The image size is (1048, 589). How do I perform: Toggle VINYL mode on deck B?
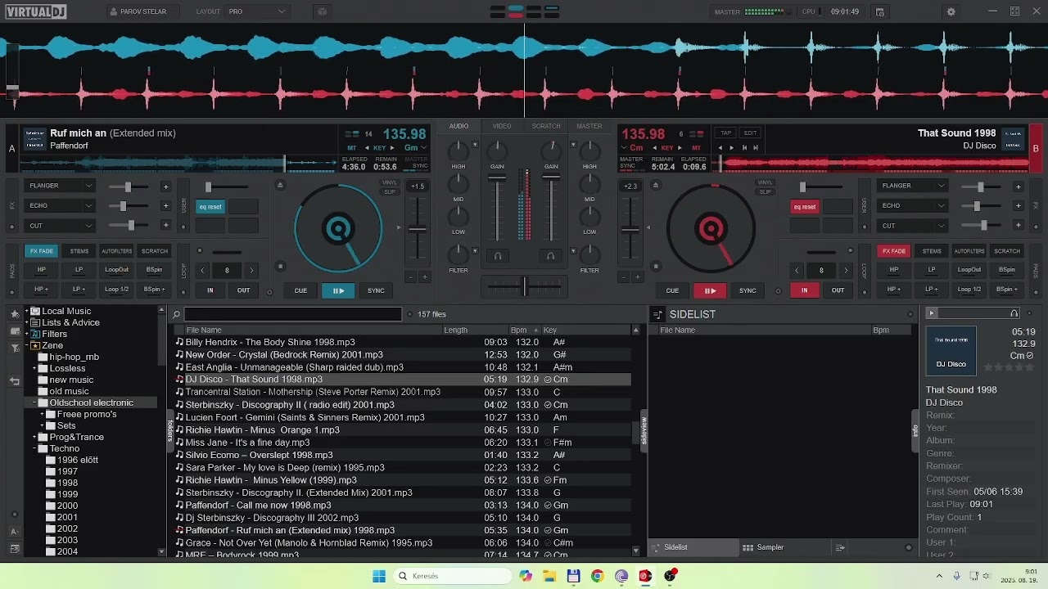pos(765,183)
